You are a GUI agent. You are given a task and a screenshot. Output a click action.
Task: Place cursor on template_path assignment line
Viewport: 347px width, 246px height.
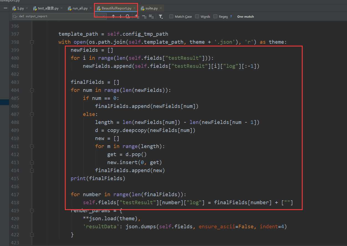click(113, 34)
